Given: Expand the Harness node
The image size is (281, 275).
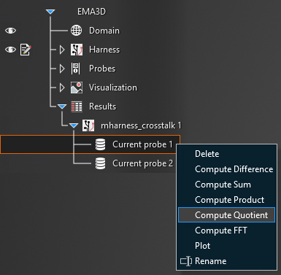Looking at the screenshot, I should tap(62, 50).
